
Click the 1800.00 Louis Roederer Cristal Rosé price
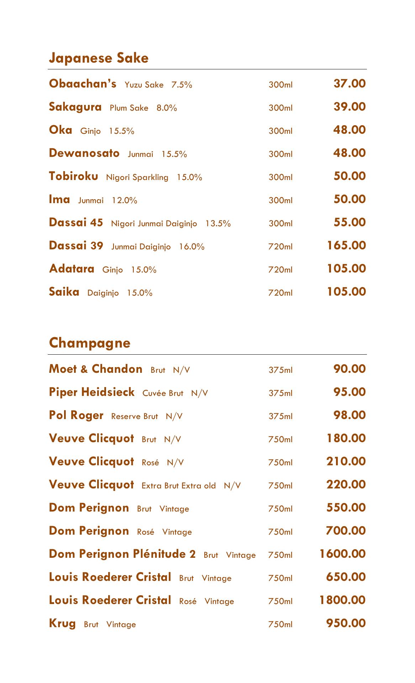[342, 600]
